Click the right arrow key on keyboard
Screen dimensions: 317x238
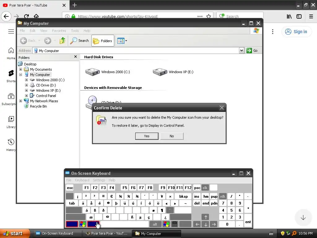coord(214,224)
